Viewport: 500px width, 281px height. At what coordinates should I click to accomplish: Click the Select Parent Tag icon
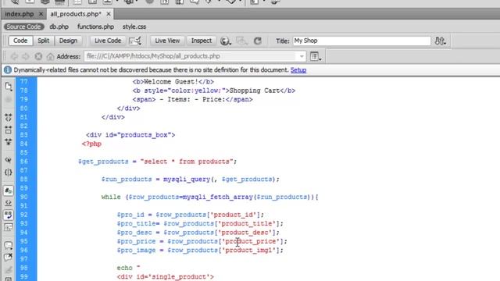(9, 160)
